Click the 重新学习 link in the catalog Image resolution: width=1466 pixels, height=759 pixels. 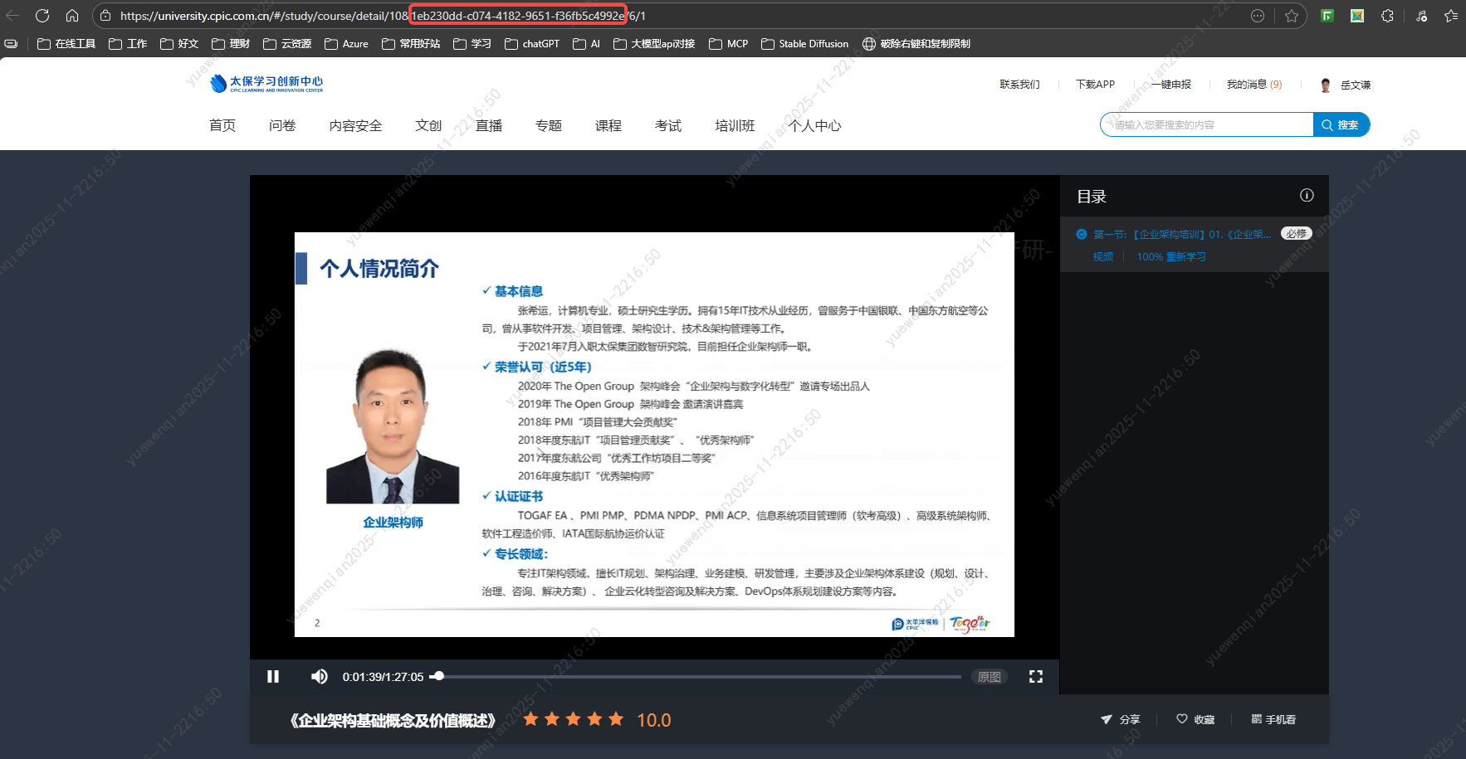(1186, 257)
